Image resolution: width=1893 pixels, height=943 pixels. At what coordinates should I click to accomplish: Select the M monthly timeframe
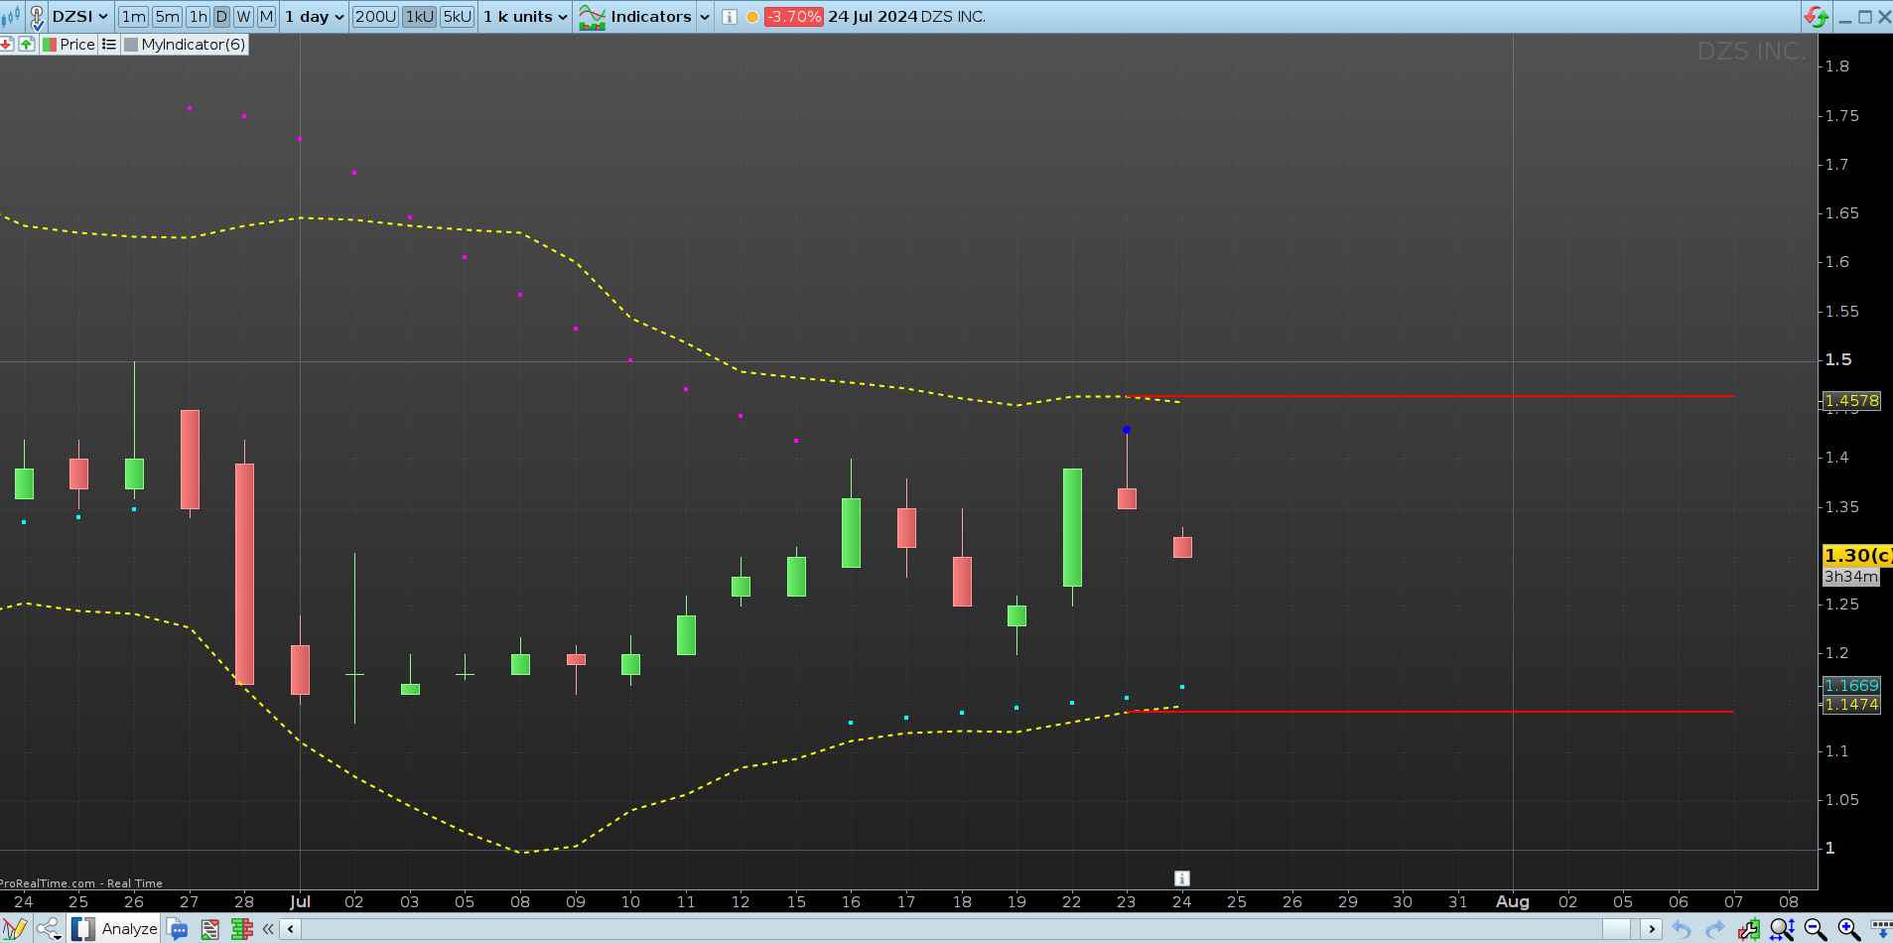(266, 17)
